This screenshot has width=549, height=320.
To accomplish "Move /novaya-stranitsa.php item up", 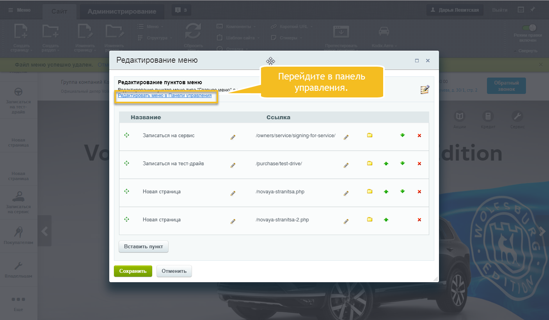I will point(386,192).
